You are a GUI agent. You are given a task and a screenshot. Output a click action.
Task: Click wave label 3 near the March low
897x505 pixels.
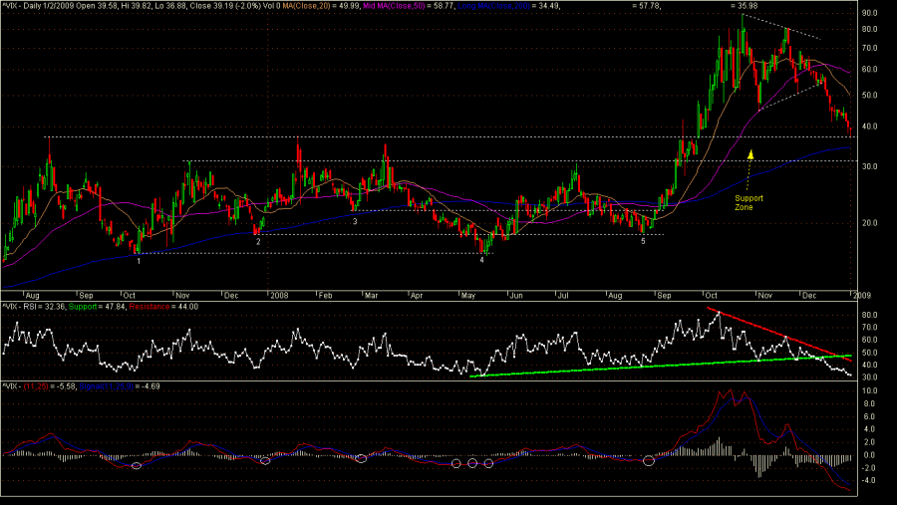(x=355, y=221)
